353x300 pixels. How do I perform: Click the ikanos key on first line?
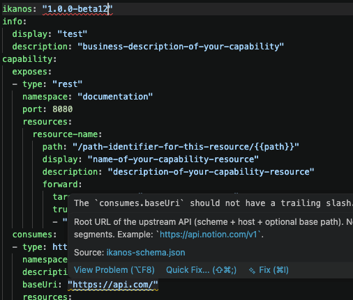17,9
